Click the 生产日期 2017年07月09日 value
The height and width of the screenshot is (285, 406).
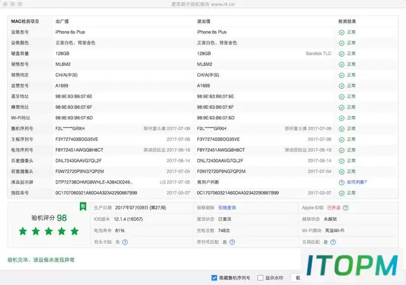point(140,208)
